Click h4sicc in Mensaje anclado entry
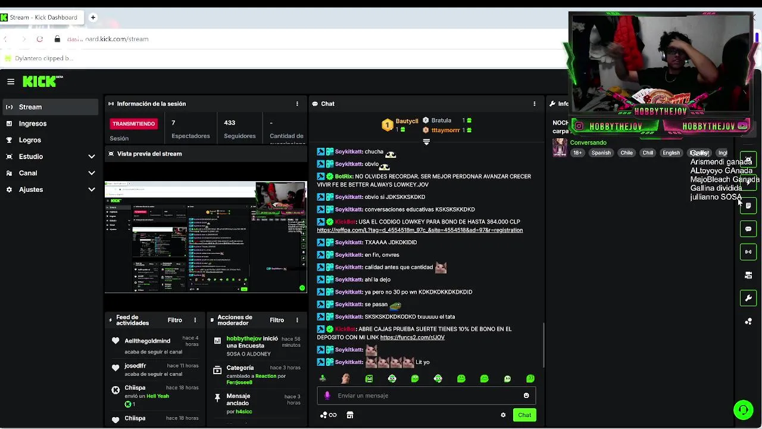 click(x=243, y=412)
